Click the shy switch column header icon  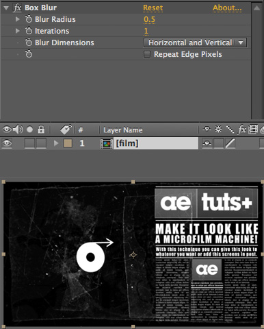click(x=207, y=130)
